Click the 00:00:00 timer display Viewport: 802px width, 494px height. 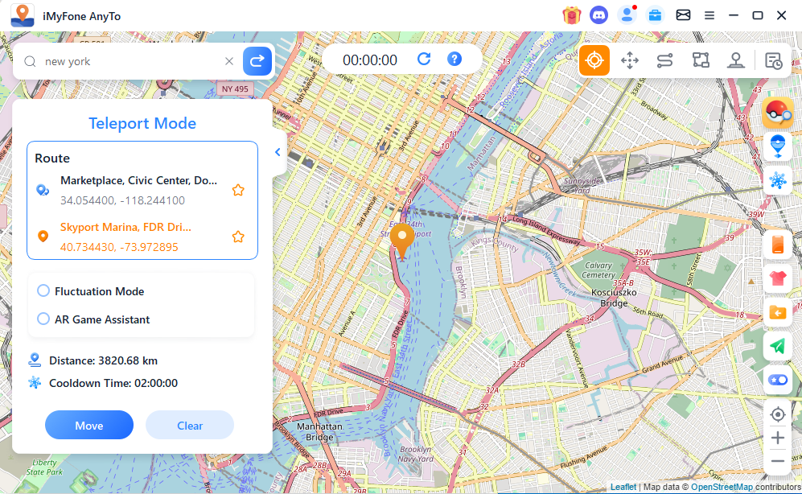(370, 60)
